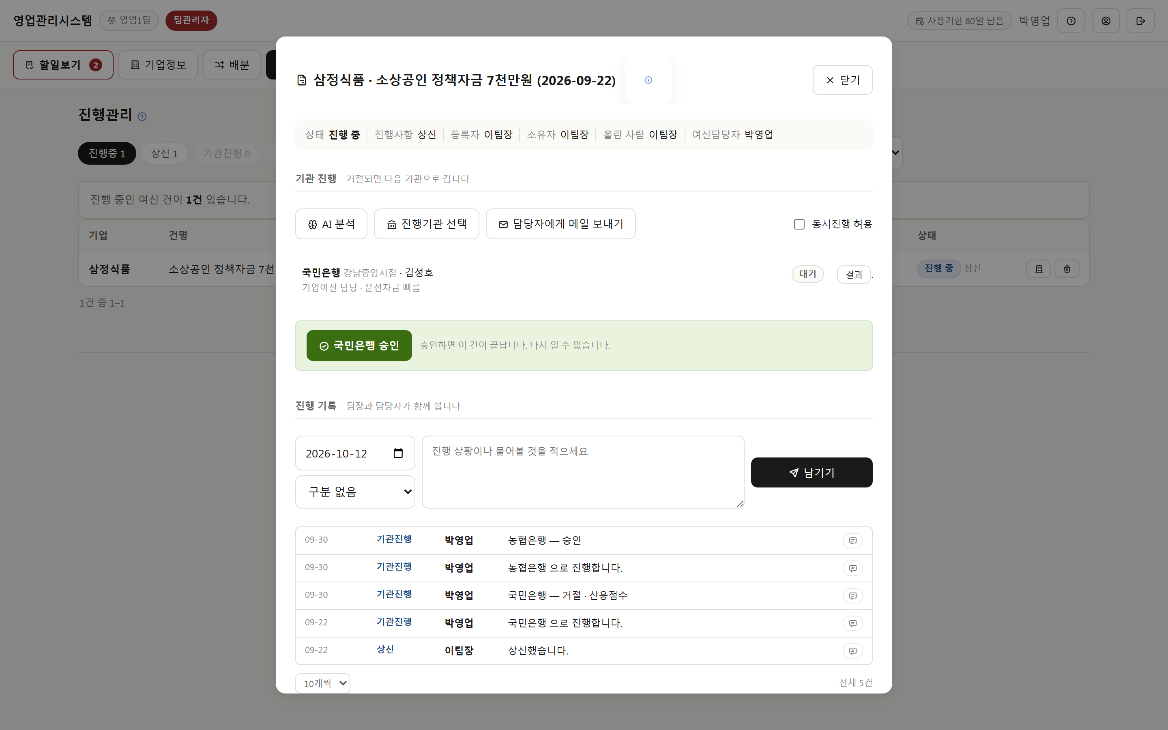Switch to the 배분 tab
The image size is (1168, 730).
pyautogui.click(x=232, y=65)
